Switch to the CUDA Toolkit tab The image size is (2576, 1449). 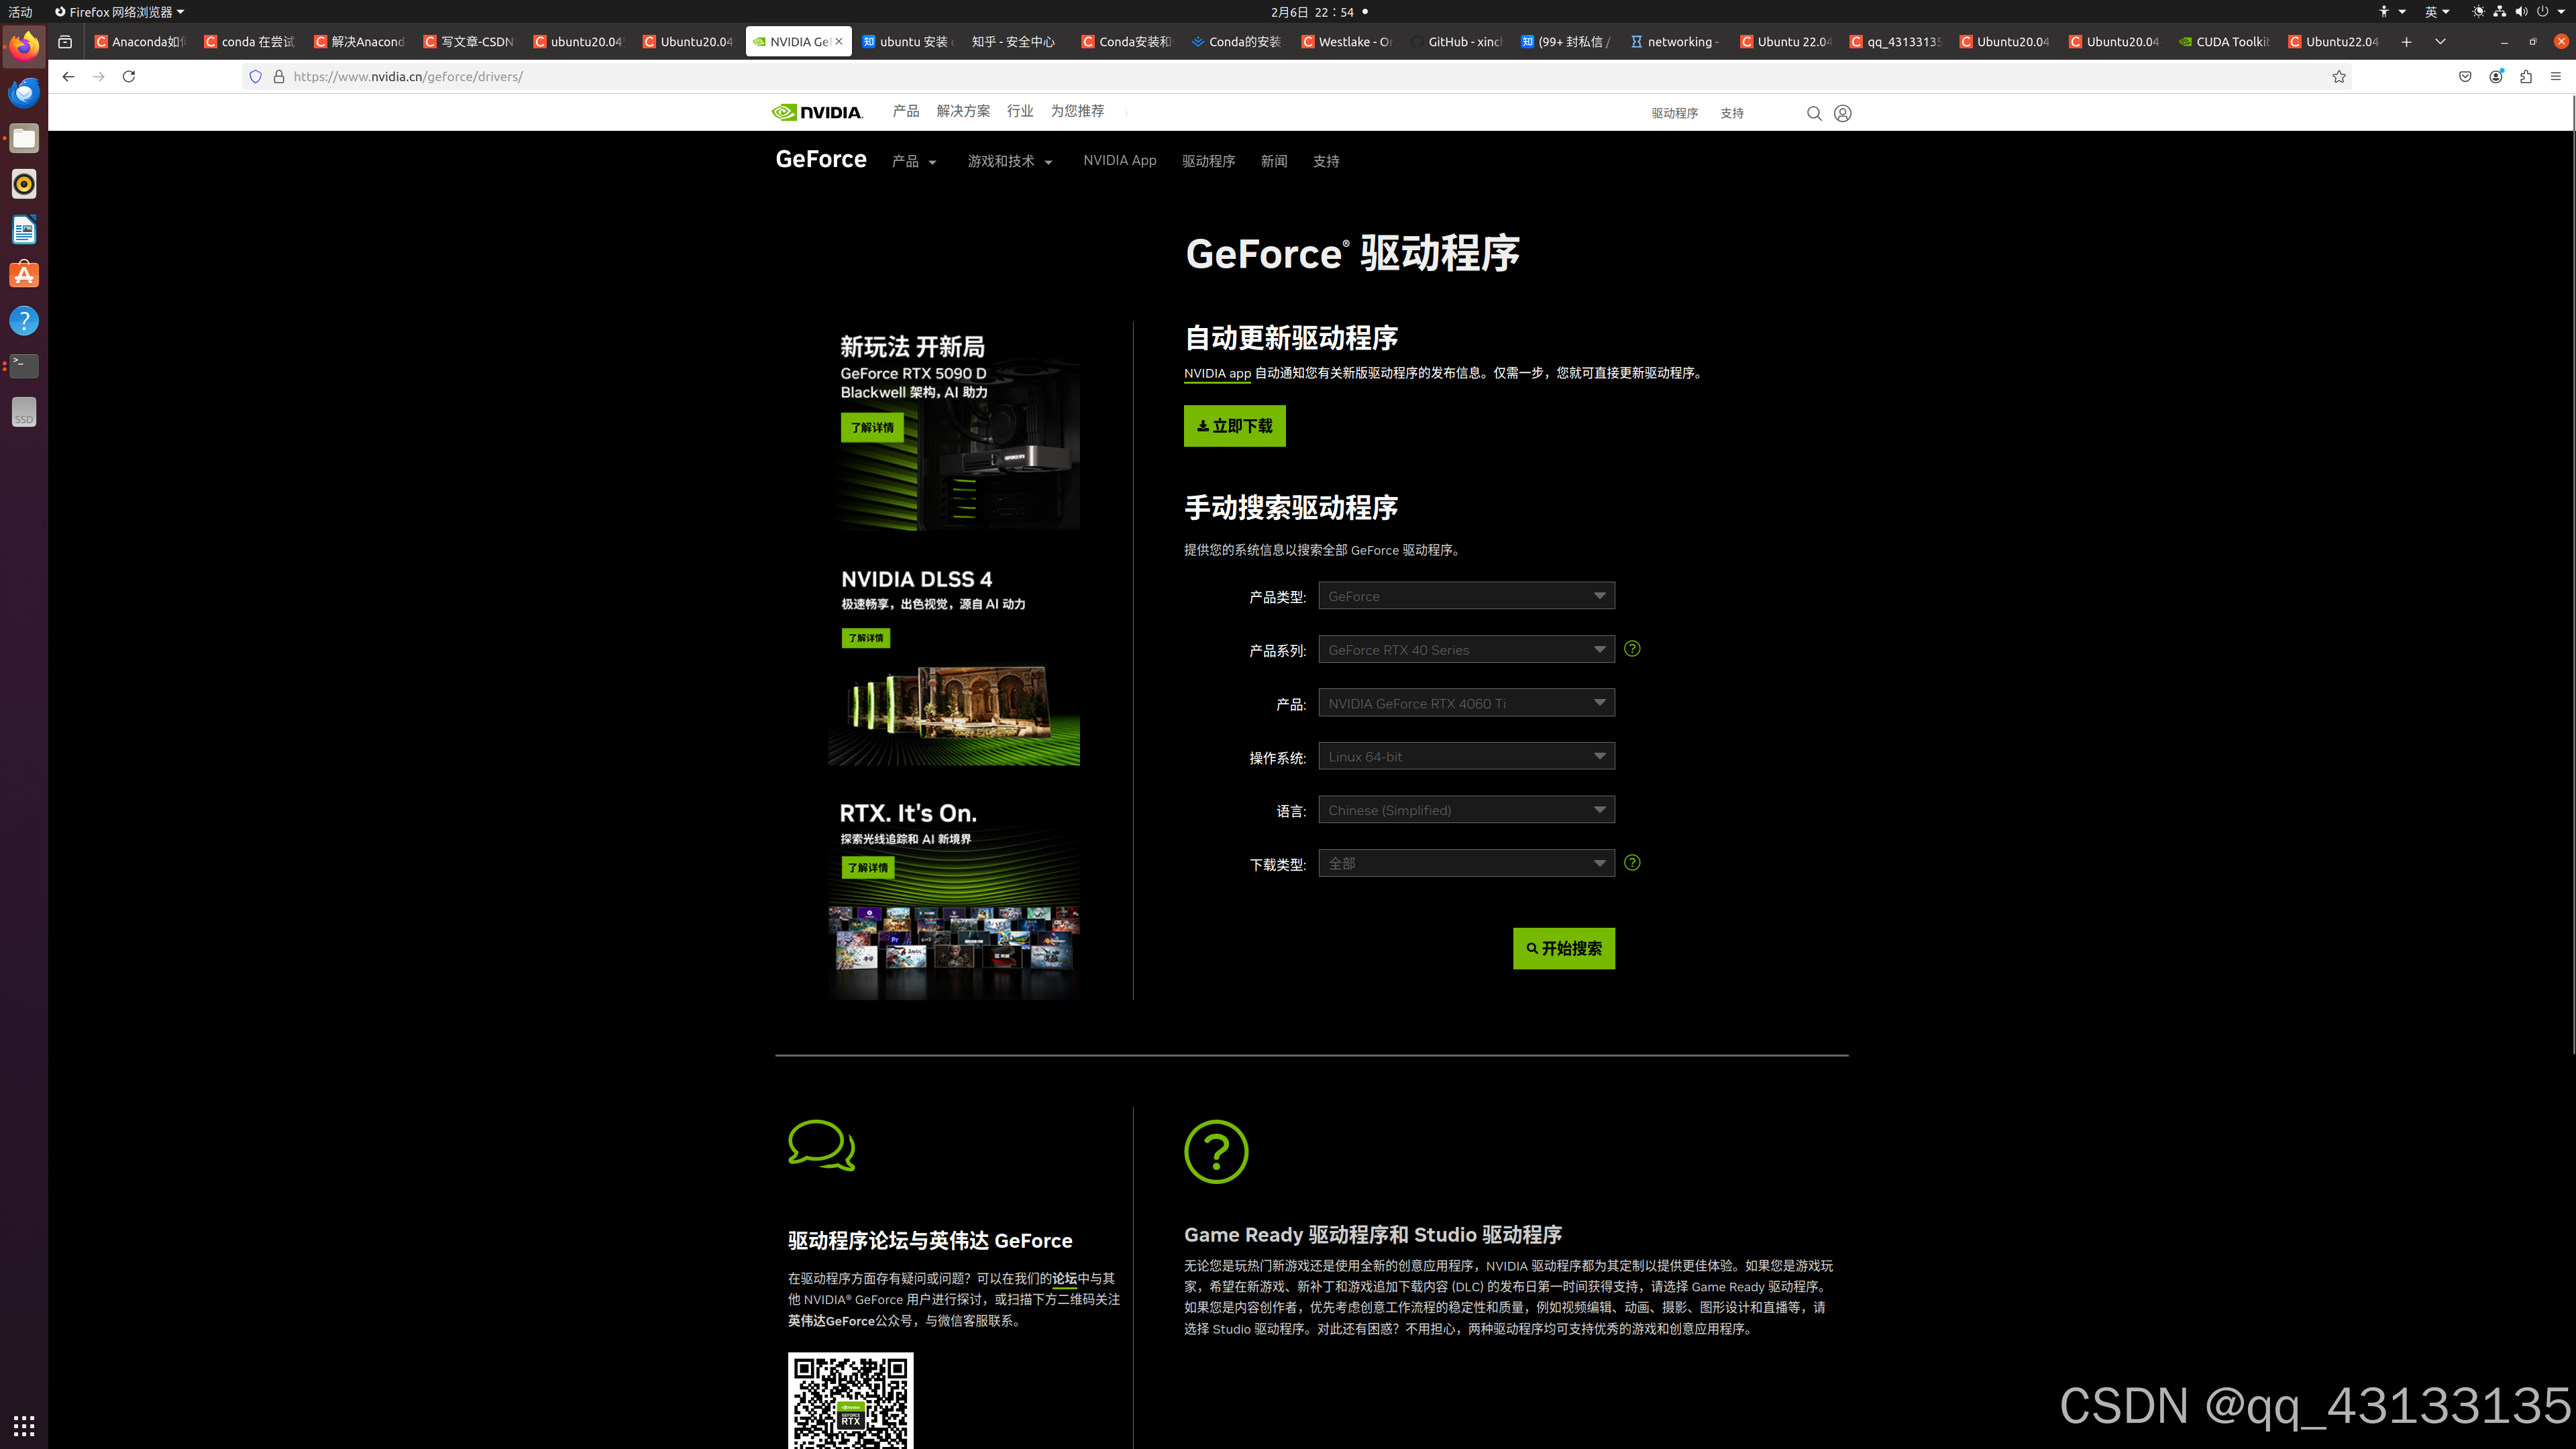click(2225, 41)
